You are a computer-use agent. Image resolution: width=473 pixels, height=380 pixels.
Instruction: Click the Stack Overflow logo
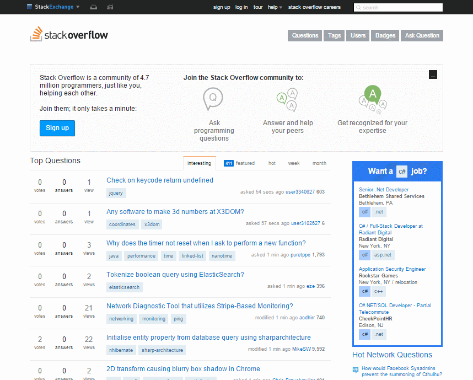coord(69,34)
